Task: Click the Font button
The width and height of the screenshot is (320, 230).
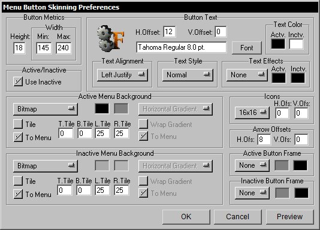Action: pos(247,48)
